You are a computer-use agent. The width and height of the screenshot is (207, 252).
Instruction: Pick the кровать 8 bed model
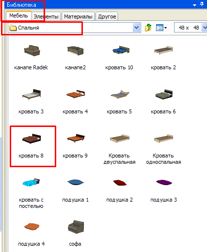31,146
